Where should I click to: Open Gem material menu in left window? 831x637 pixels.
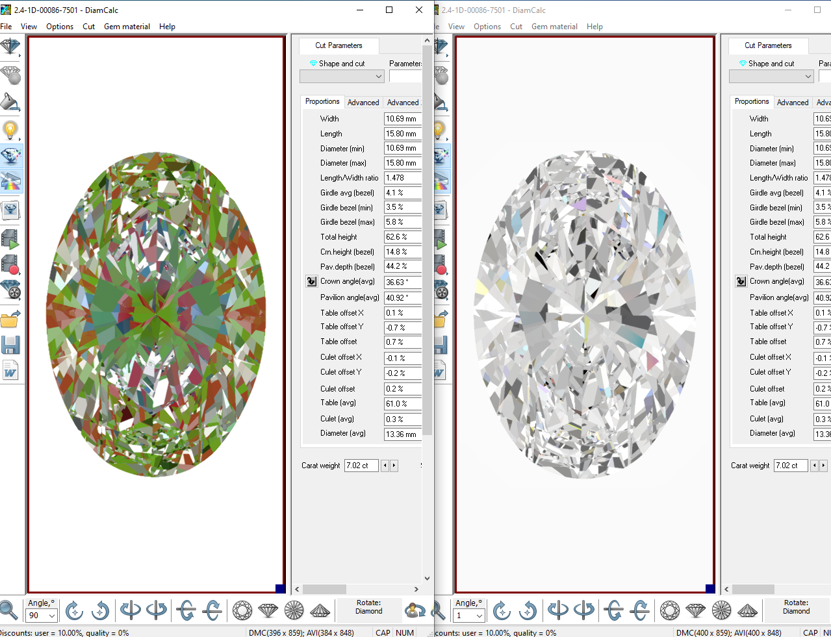(127, 27)
